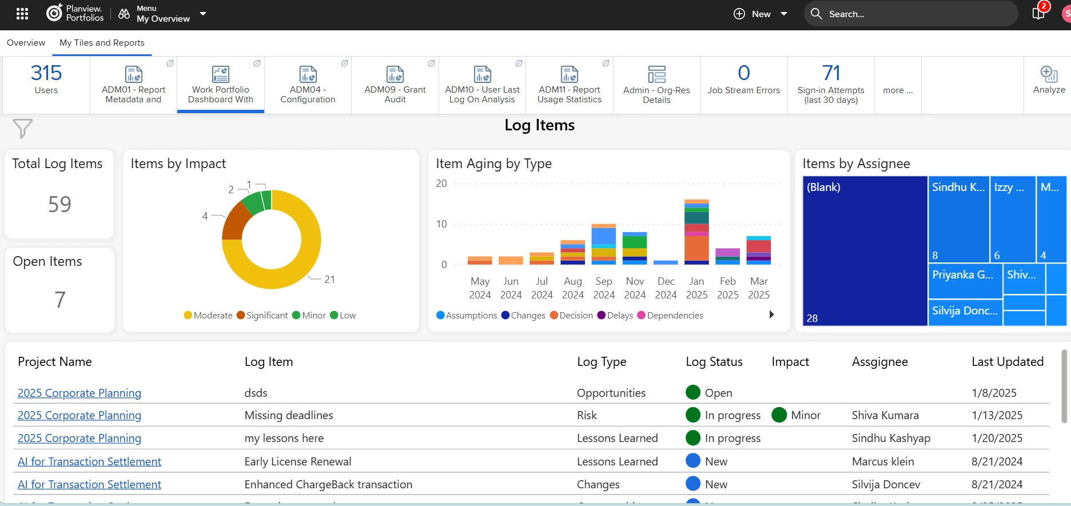Toggle the Low legend item
The height and width of the screenshot is (506, 1071).
[x=343, y=316]
